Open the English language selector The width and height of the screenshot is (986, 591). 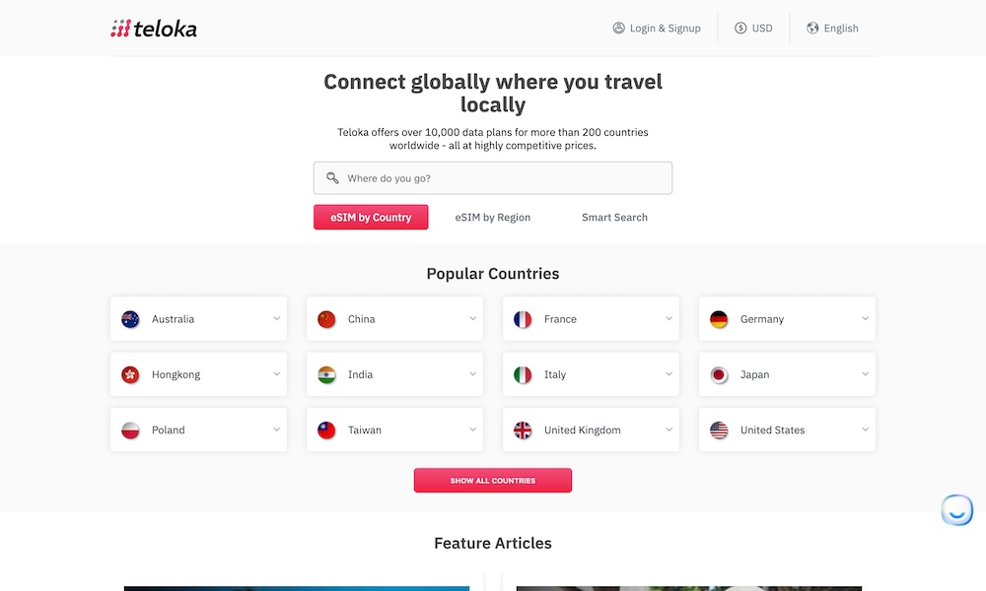tap(832, 29)
